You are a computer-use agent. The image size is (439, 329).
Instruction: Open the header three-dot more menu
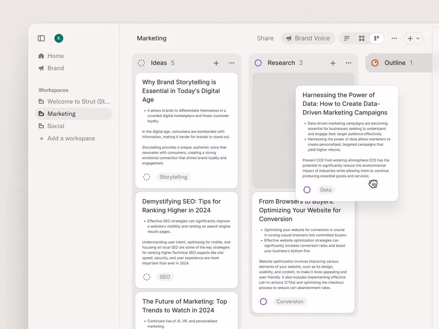coord(394,38)
